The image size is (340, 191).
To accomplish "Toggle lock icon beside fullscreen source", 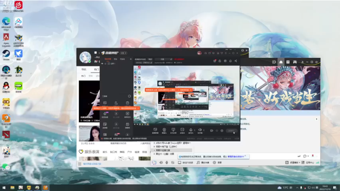I will [105, 64].
